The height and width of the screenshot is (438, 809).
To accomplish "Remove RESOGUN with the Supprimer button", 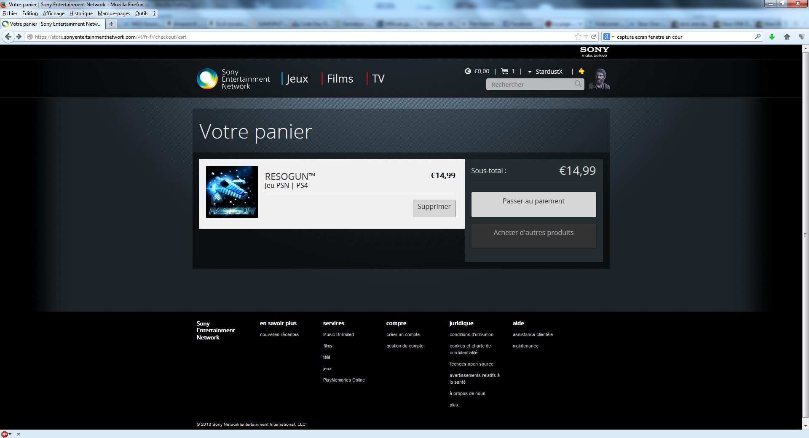I will (x=434, y=208).
